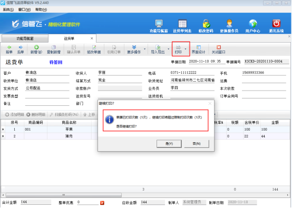Viewport: 292px width, 208px height.
Task: Open the 系统(S) menu
Action: coord(8,9)
